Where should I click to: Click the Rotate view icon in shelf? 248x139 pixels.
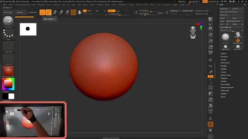click(210, 105)
